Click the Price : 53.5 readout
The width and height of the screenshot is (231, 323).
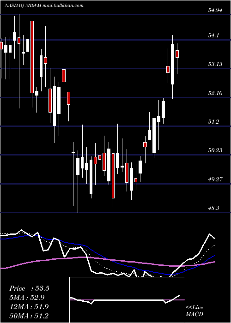29,288
